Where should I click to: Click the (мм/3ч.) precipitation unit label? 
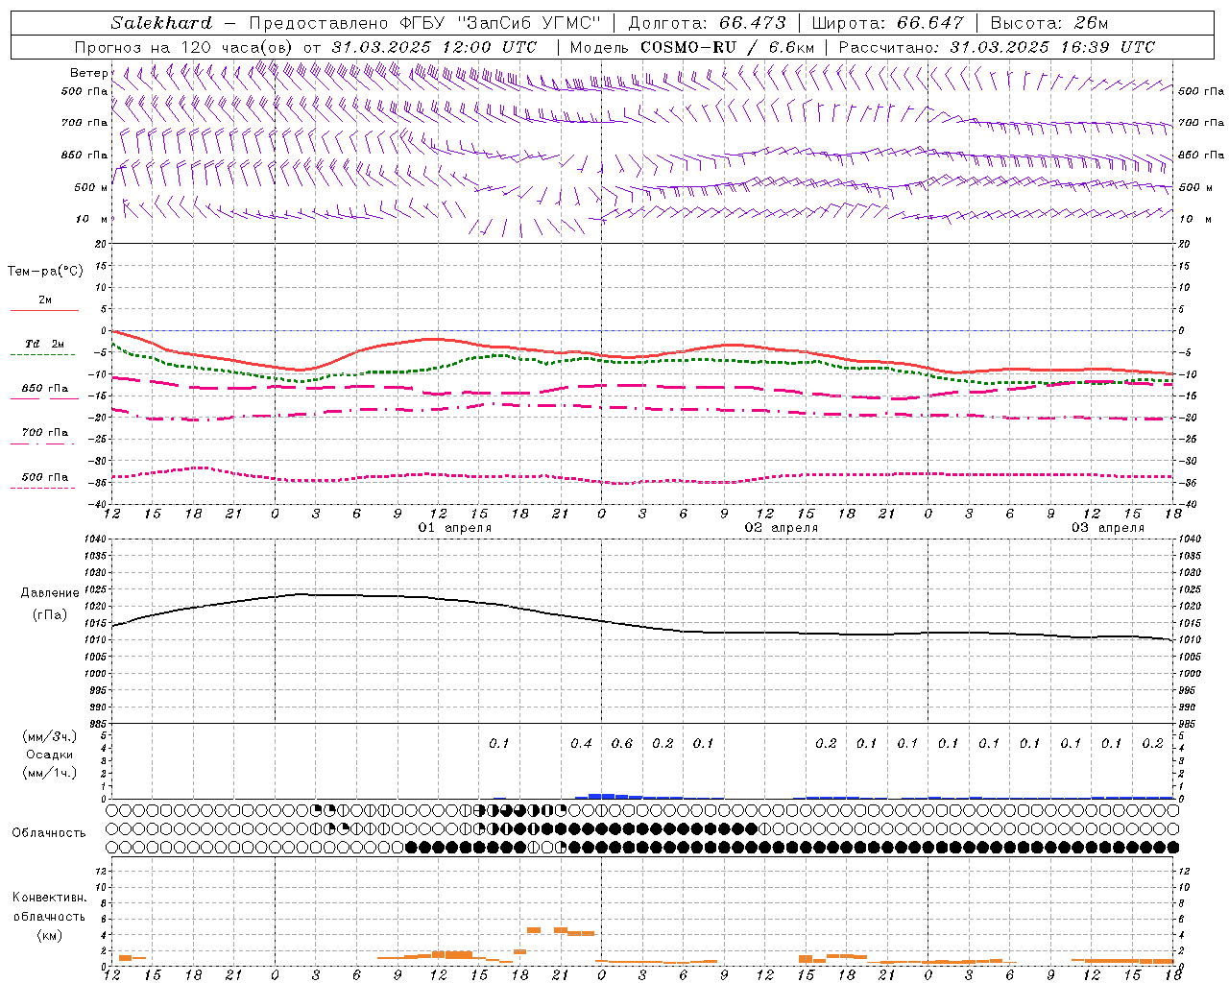pos(50,736)
